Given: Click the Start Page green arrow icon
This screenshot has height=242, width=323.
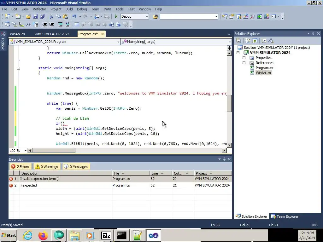Looking at the screenshot, I should coord(260,16).
